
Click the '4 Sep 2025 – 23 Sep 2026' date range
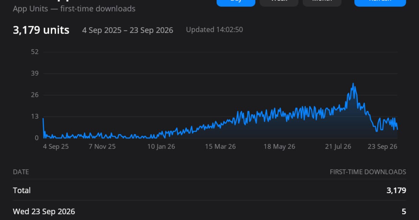127,30
